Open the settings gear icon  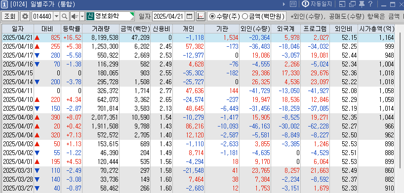25,16
